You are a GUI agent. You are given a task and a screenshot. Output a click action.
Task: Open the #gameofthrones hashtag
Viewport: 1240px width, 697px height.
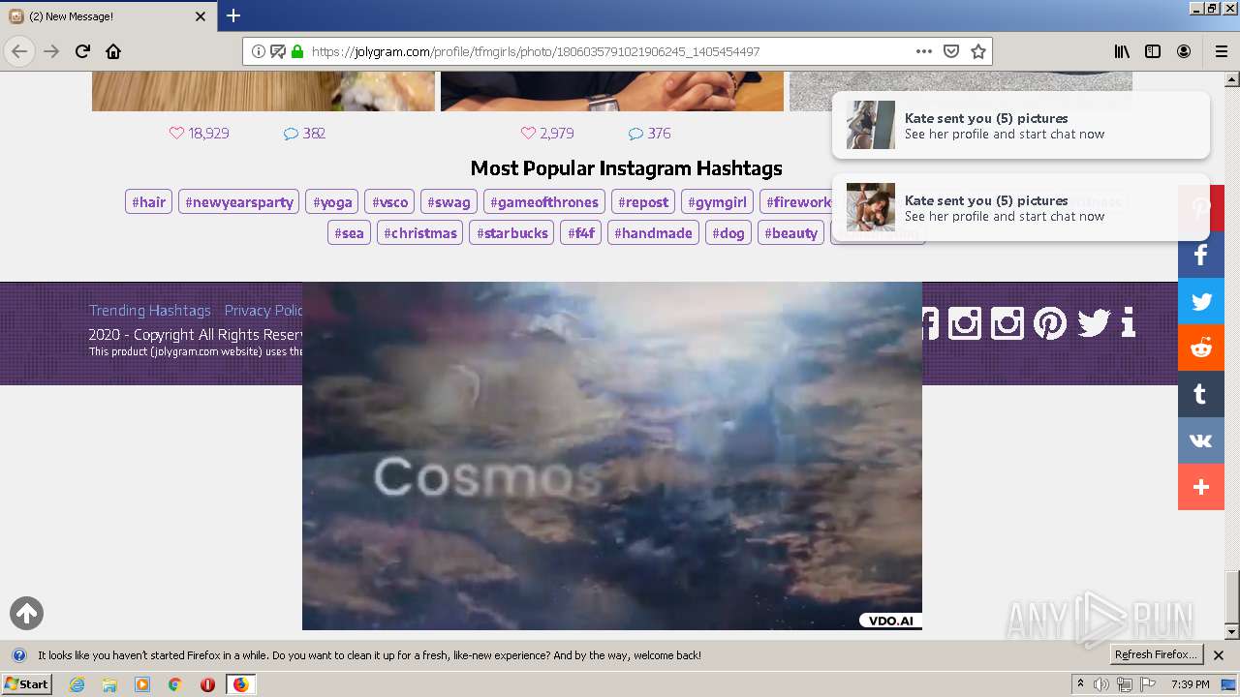544,201
